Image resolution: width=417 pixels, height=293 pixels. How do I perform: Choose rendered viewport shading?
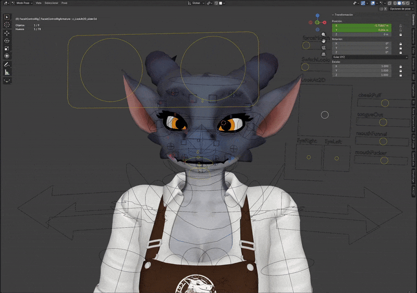(x=408, y=3)
